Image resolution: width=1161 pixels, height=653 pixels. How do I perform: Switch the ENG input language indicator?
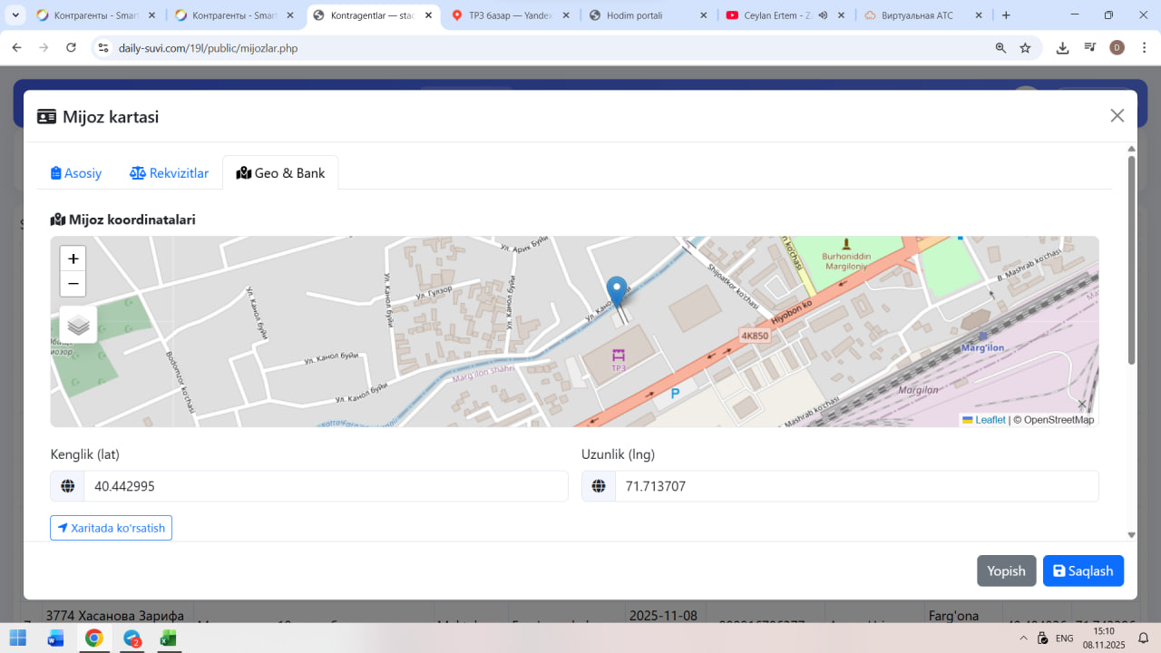pos(1064,638)
